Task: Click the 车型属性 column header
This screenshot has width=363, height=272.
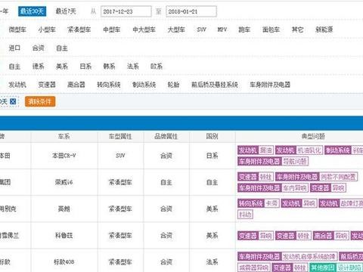Action: (x=120, y=137)
